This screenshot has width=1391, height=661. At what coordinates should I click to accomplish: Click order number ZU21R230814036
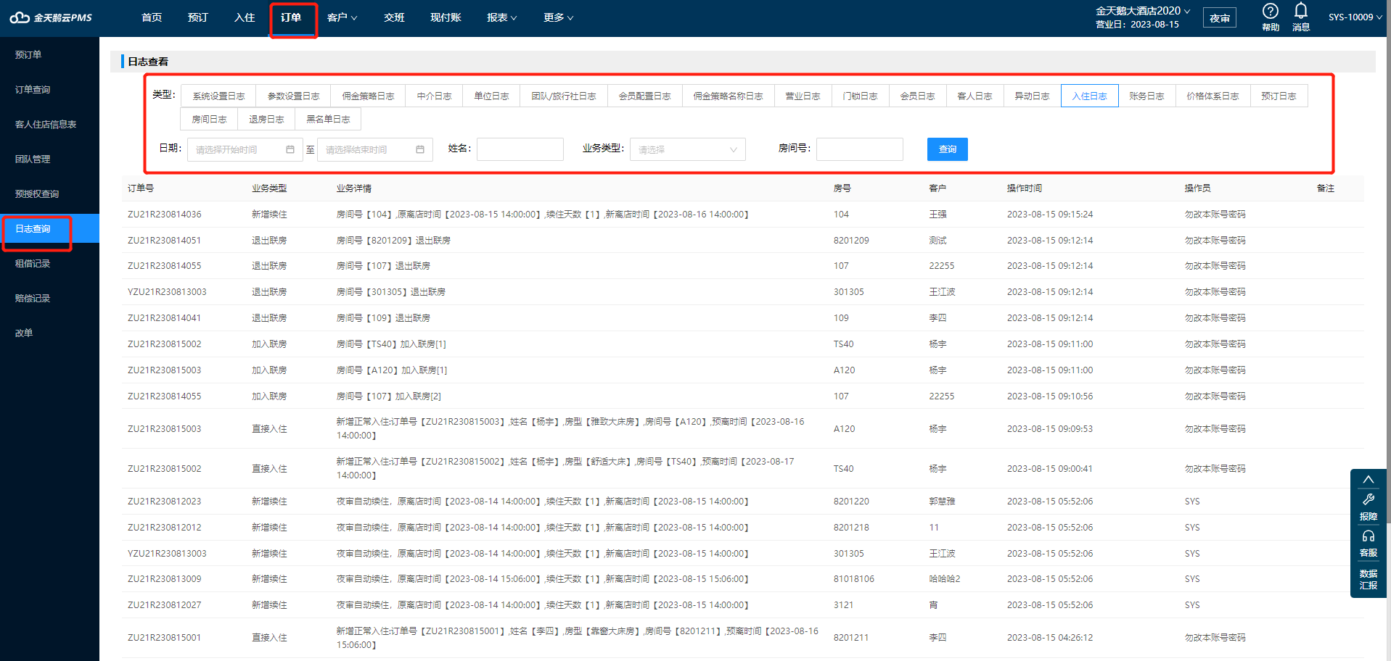click(165, 215)
